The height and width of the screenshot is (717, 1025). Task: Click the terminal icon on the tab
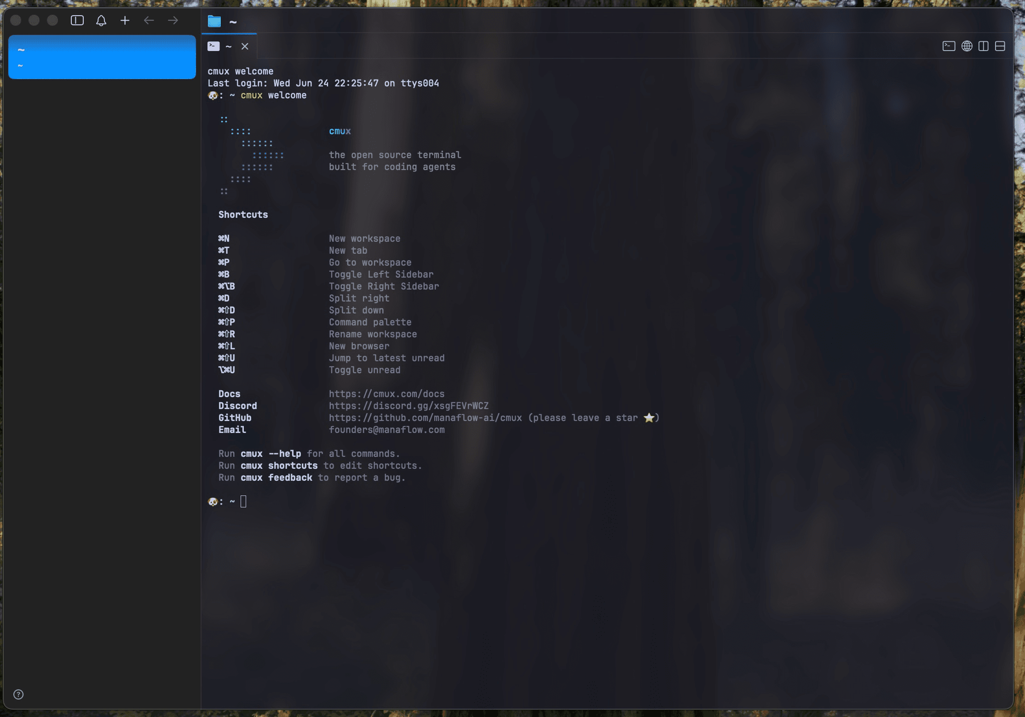pyautogui.click(x=213, y=46)
